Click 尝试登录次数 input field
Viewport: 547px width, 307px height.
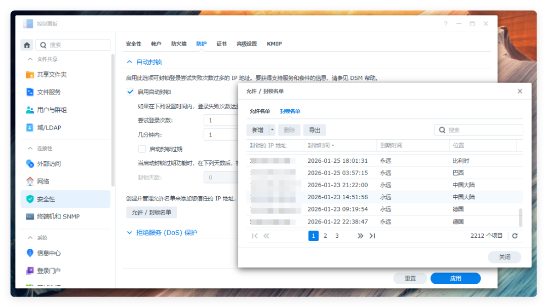click(x=221, y=120)
